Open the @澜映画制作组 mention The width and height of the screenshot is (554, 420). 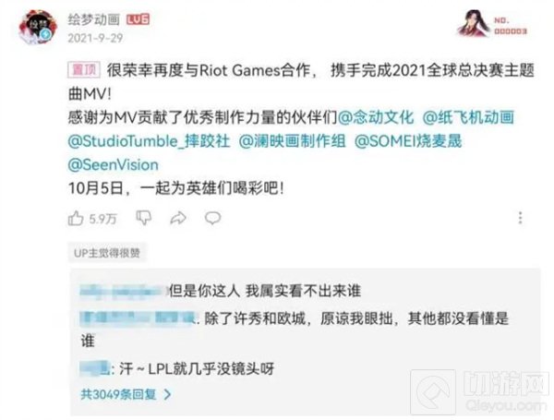292,141
